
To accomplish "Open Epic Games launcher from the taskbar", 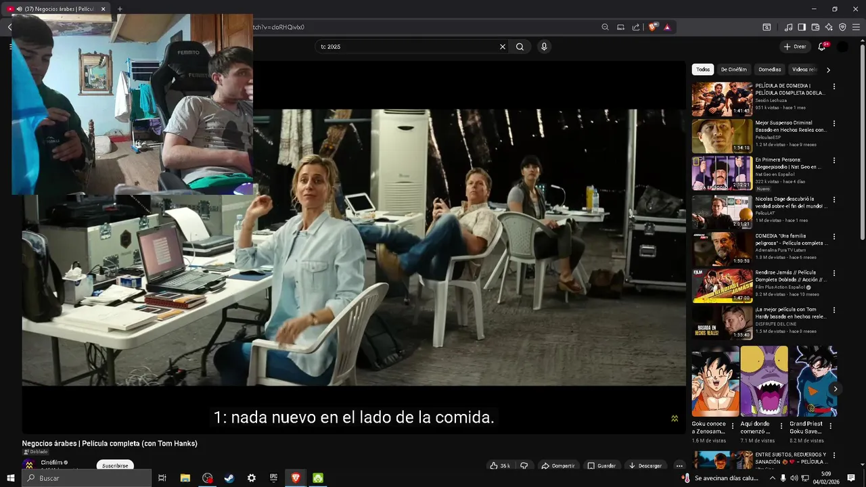I will 273,478.
